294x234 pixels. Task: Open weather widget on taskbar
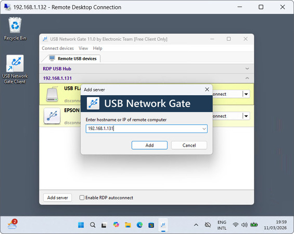[x=12, y=224]
